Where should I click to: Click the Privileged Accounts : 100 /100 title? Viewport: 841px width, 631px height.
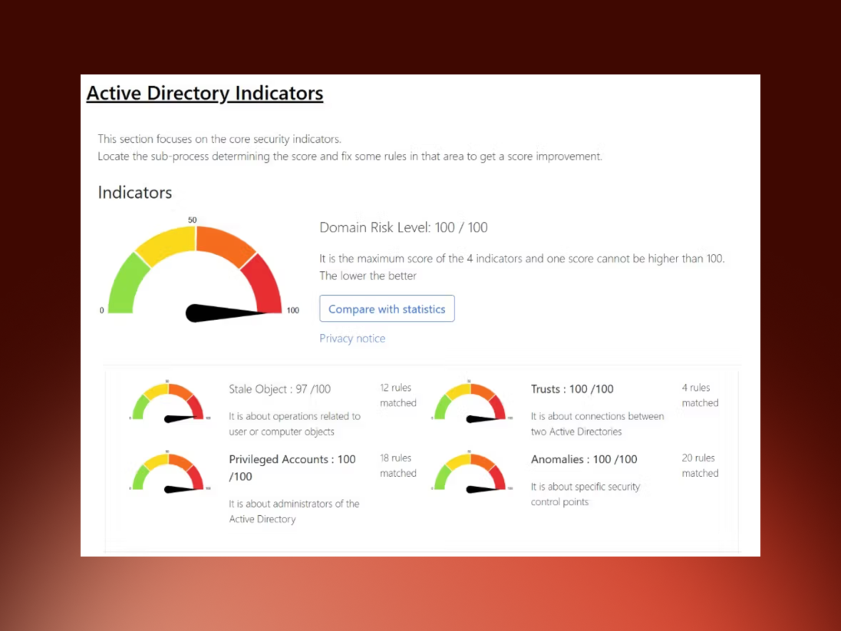pos(292,468)
